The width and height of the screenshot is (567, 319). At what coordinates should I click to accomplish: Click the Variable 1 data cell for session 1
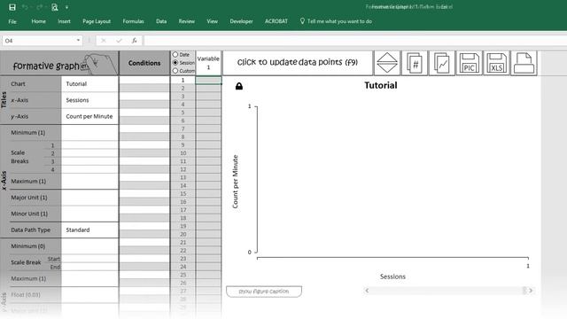(x=208, y=81)
